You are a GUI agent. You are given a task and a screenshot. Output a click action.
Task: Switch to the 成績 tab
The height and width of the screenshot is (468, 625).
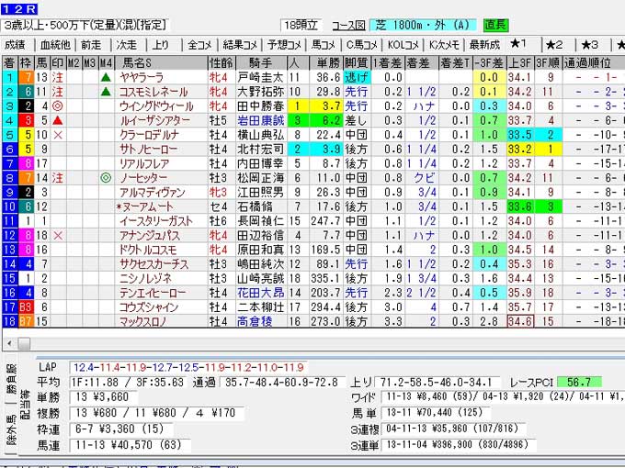tap(16, 44)
